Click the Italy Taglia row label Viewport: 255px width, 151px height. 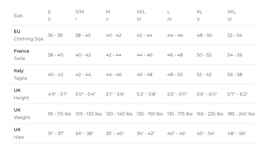(x=20, y=74)
